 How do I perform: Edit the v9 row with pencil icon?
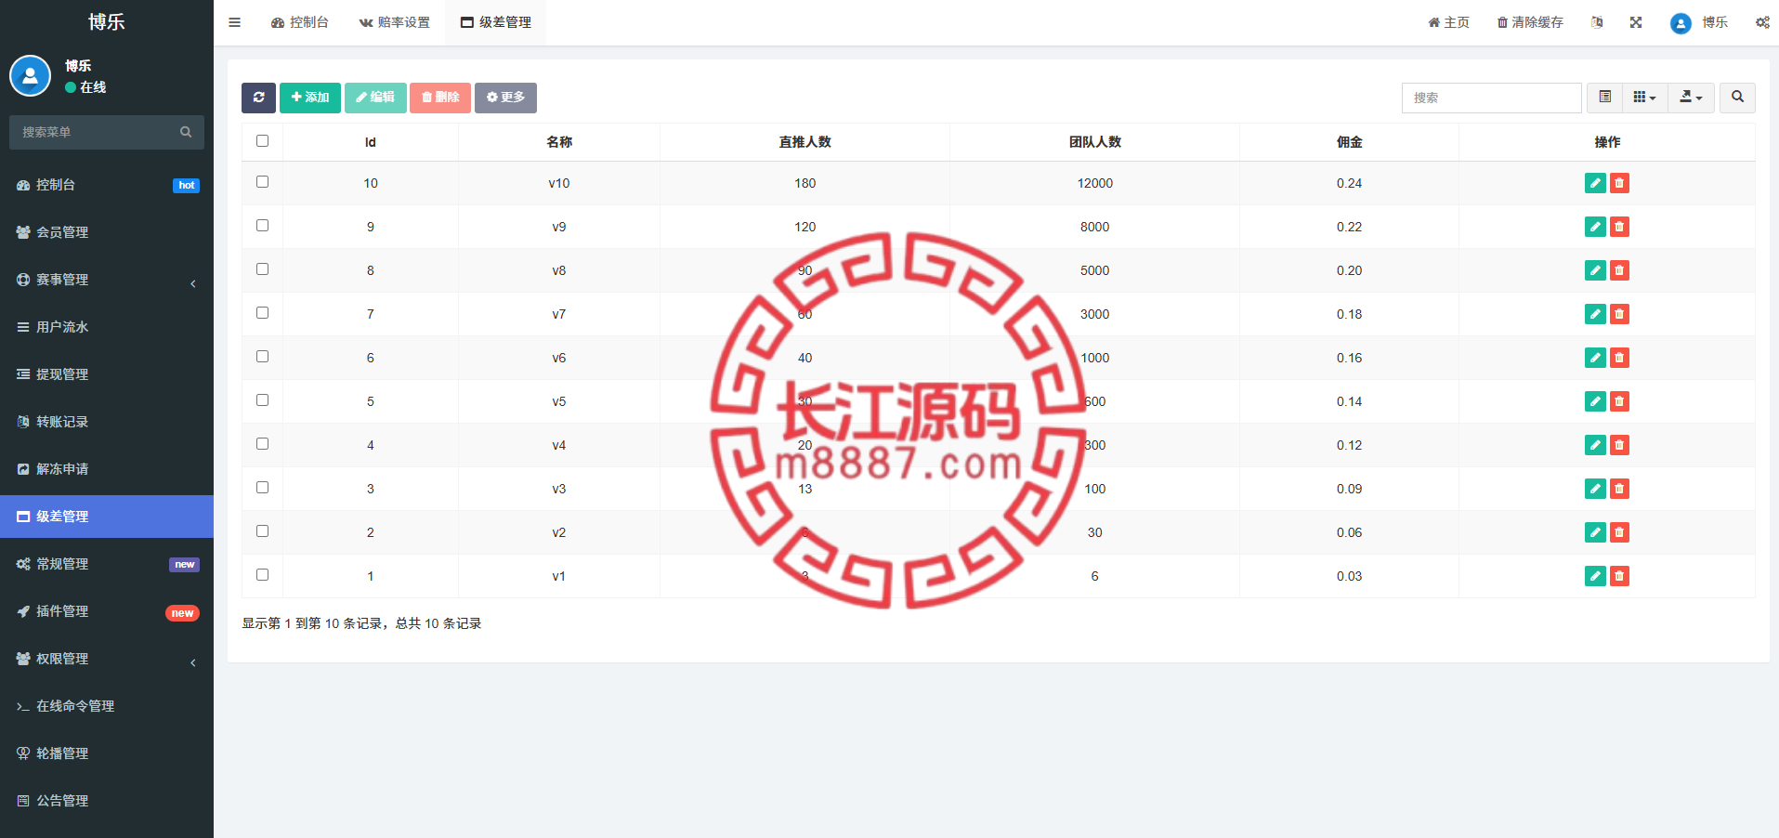(1595, 227)
